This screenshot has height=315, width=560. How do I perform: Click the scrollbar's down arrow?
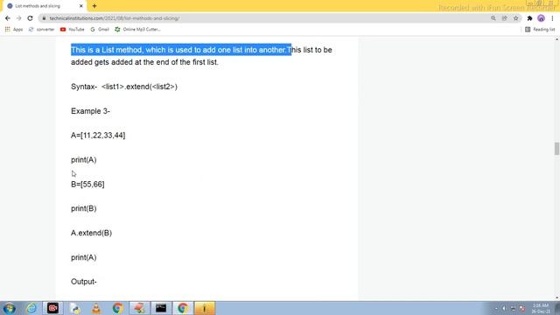pos(556,297)
